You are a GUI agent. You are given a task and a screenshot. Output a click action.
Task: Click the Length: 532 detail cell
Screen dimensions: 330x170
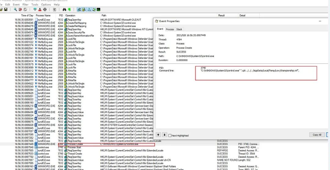245,160
